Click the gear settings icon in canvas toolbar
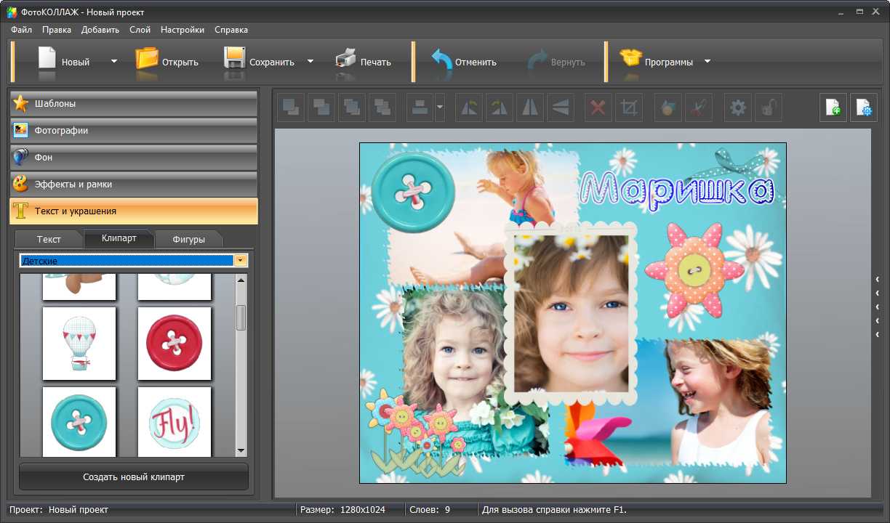 click(x=737, y=108)
